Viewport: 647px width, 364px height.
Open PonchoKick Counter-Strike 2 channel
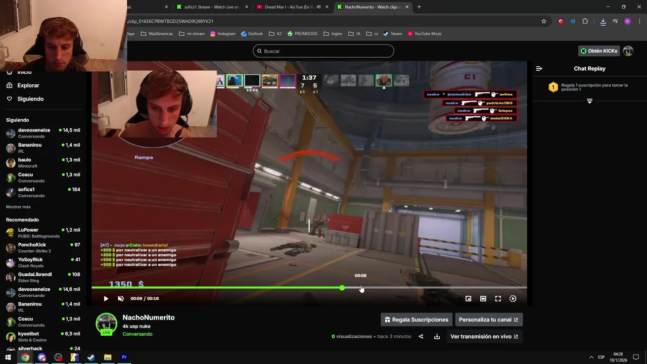tap(42, 248)
